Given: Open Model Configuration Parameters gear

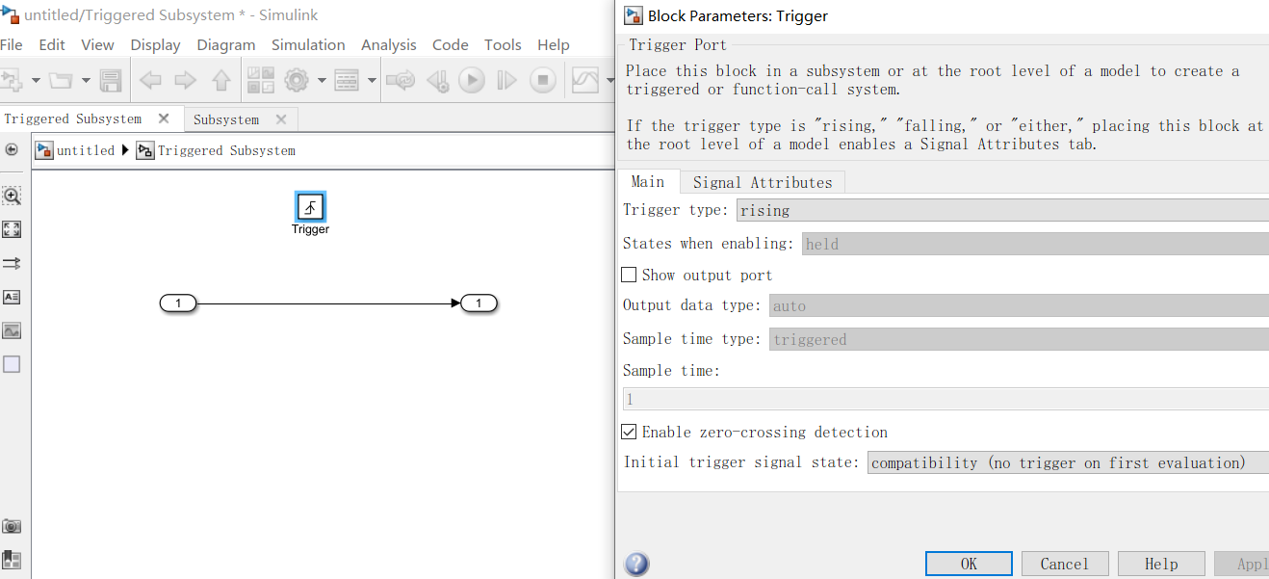Looking at the screenshot, I should click(x=297, y=80).
